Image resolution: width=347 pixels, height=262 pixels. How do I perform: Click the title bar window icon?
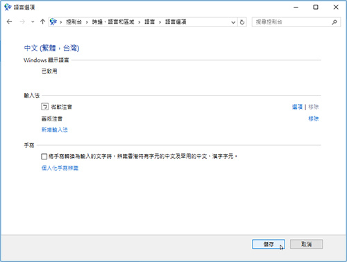[x=8, y=7]
